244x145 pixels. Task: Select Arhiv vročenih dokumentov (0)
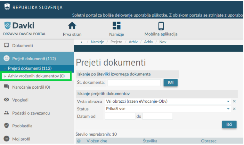click(x=36, y=76)
